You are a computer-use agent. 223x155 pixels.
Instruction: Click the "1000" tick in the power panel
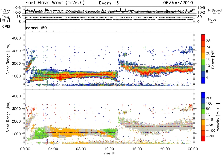point(16,76)
